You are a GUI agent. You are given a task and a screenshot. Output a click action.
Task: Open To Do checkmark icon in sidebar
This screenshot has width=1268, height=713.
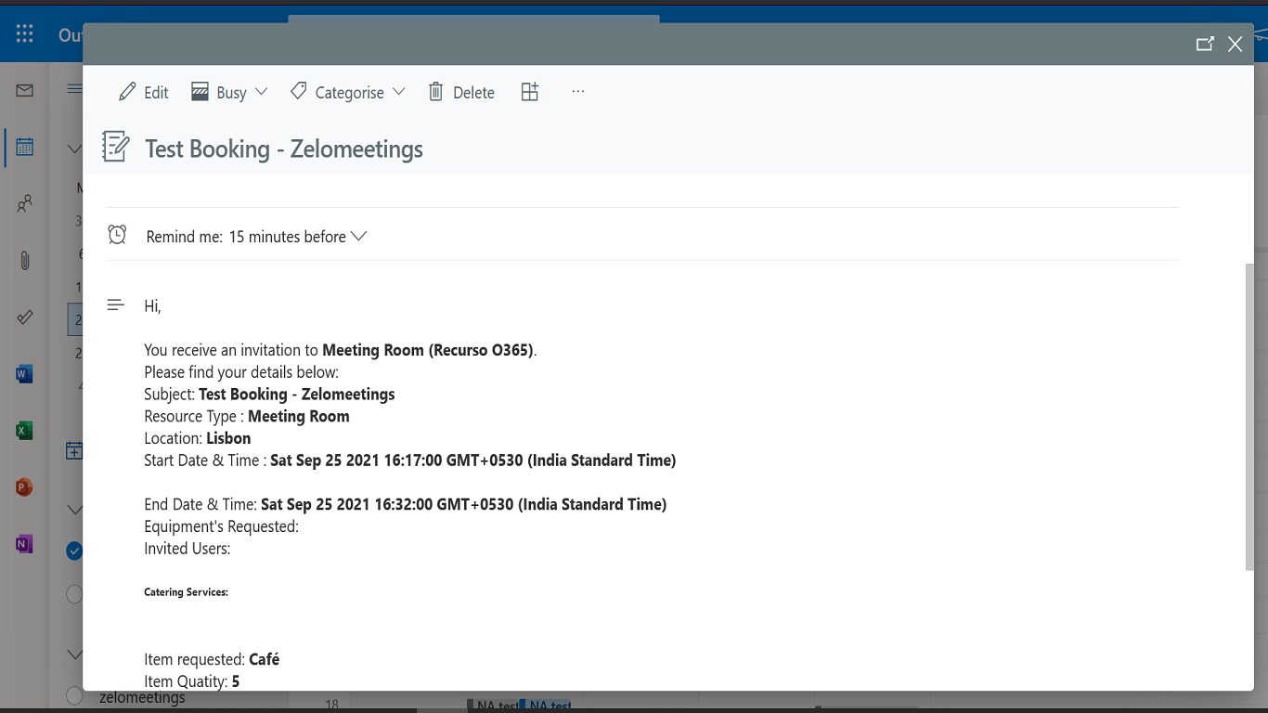click(x=25, y=318)
